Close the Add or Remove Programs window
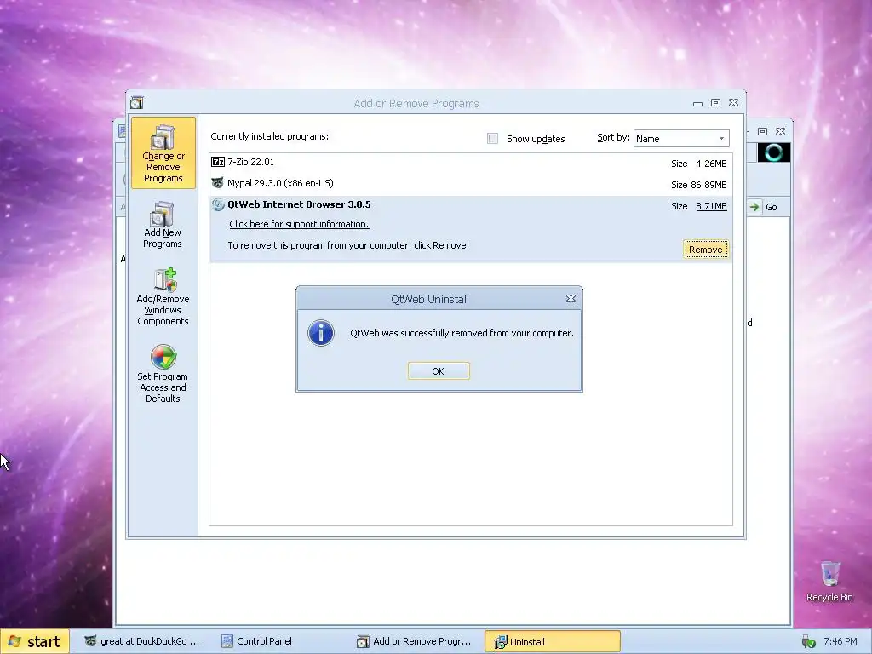This screenshot has width=872, height=654. [733, 103]
